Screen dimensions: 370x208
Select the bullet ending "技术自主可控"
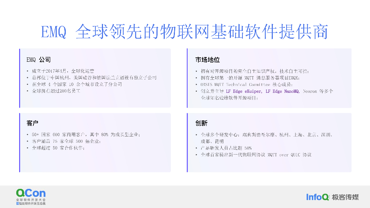[255, 71]
